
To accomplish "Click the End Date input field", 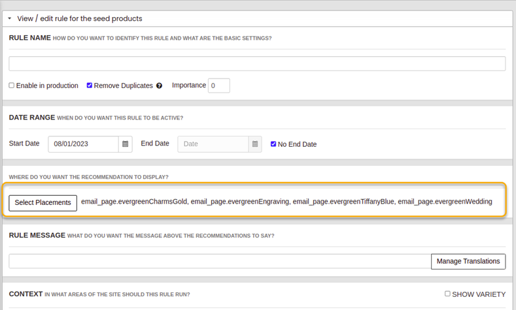I will point(213,144).
